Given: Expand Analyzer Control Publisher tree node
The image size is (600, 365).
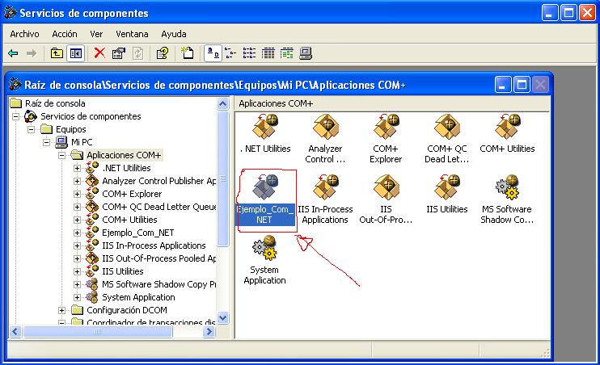Looking at the screenshot, I should point(77,181).
